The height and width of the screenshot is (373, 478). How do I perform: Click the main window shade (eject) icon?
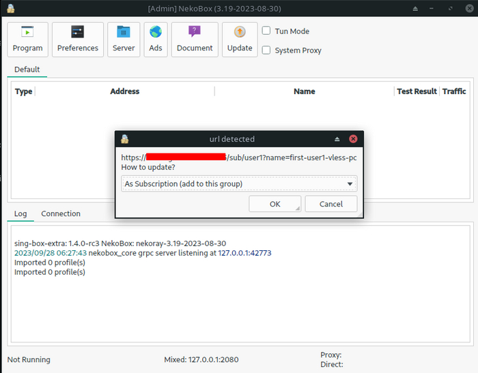point(415,9)
